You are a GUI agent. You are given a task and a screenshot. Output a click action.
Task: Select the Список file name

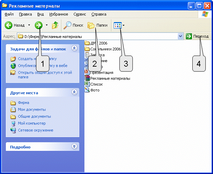[97, 84]
